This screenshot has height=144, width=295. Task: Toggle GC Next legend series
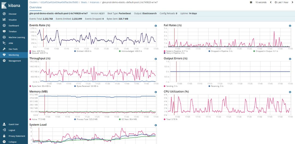pos(128,119)
